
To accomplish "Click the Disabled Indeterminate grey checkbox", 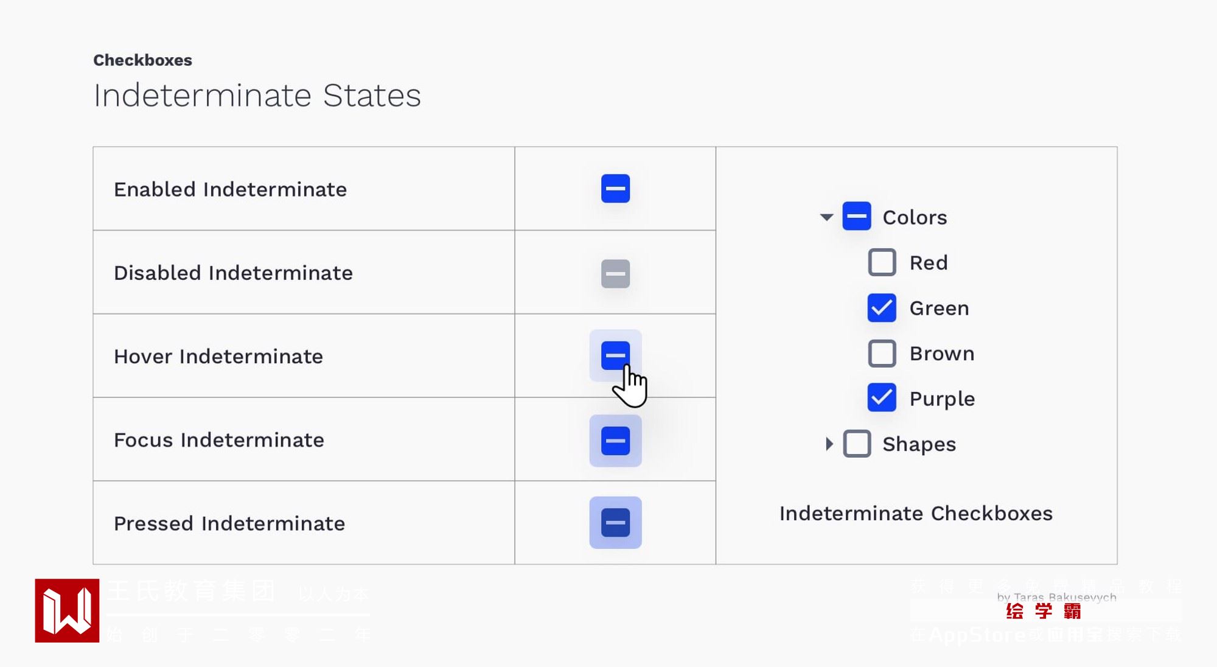I will coord(615,273).
